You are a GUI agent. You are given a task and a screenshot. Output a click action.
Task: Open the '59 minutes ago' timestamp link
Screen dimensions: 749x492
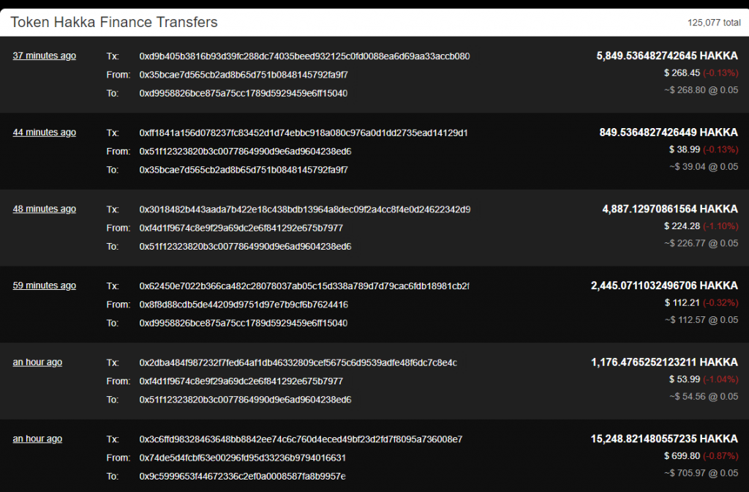tap(45, 286)
